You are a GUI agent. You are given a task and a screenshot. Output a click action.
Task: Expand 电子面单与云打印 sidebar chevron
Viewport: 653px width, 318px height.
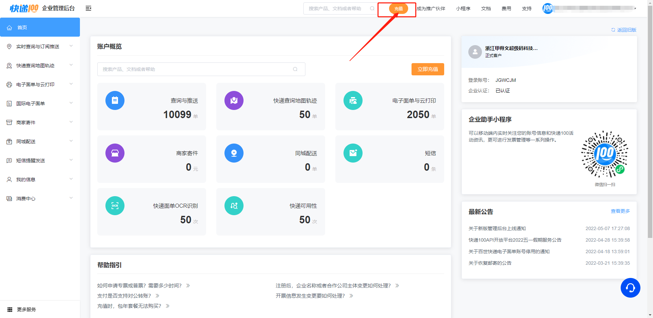71,84
